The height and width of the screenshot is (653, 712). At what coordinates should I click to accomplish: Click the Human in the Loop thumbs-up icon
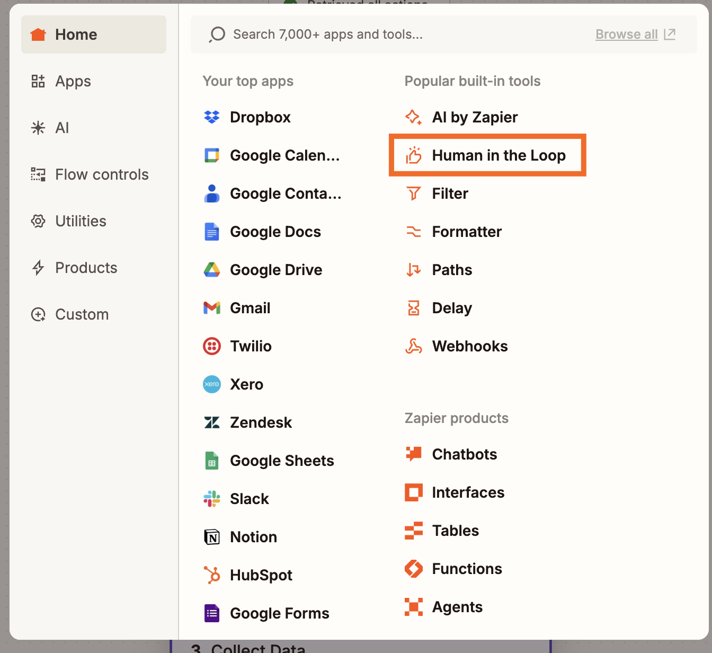[414, 155]
